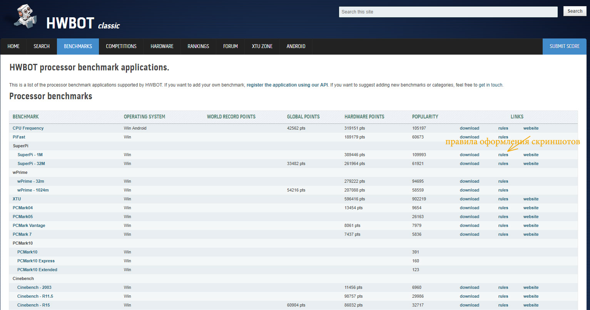Click the HWBOT robot logo
Image resolution: width=590 pixels, height=310 pixels.
point(25,17)
